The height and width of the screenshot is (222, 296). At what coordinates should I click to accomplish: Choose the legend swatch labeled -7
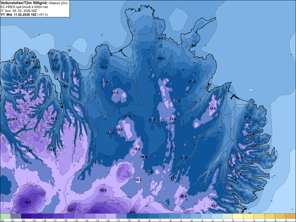point(164,216)
